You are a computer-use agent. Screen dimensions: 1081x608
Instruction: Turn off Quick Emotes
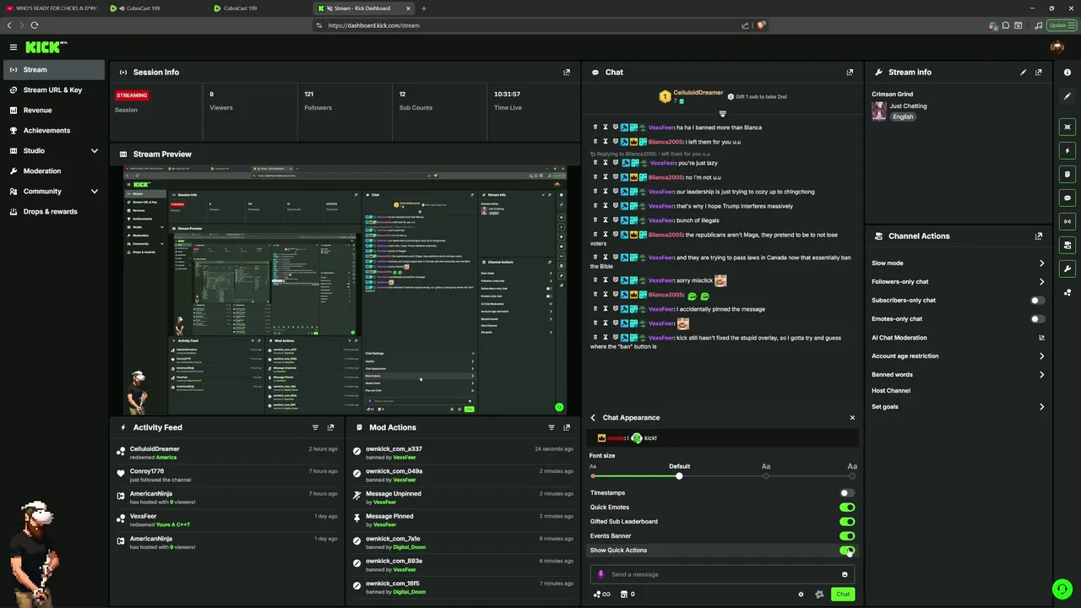tap(847, 508)
